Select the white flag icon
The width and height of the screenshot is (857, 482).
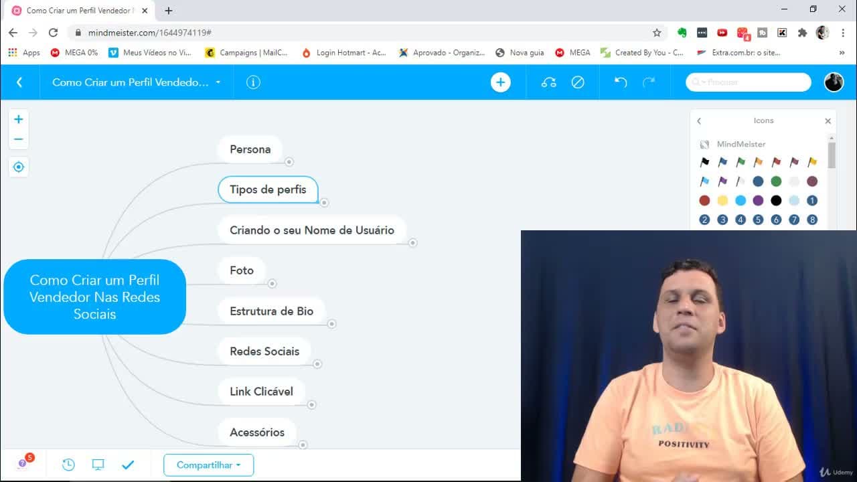[x=741, y=181]
